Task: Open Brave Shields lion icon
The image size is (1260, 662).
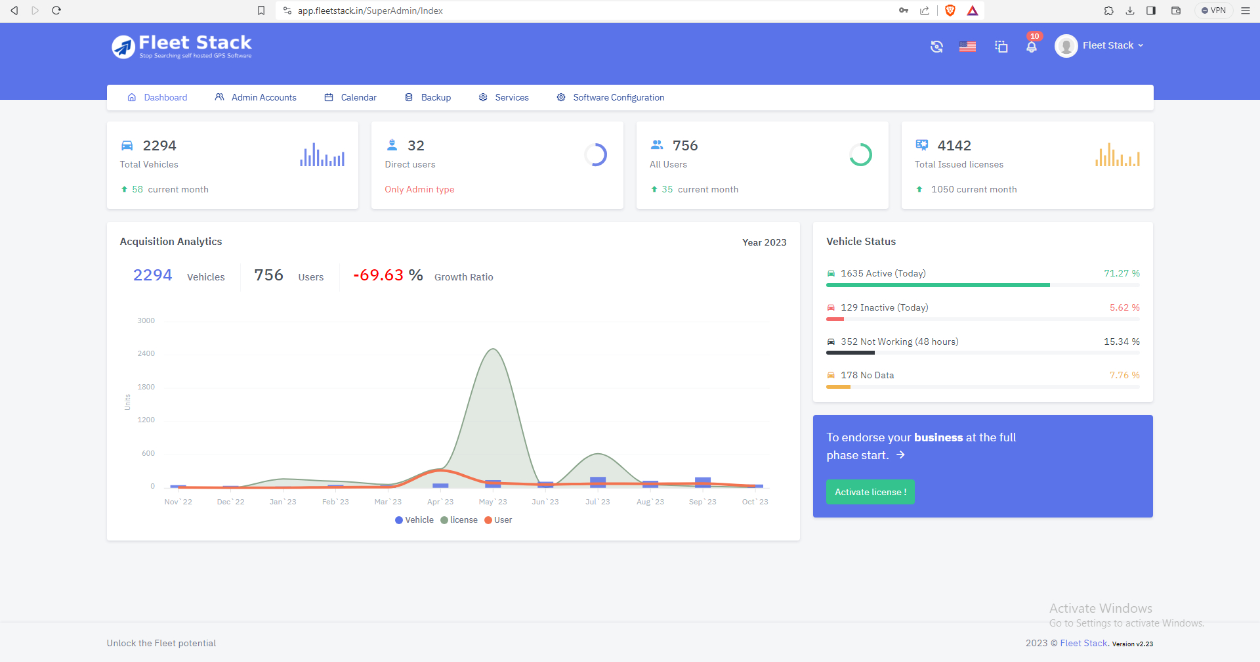Action: coord(950,11)
